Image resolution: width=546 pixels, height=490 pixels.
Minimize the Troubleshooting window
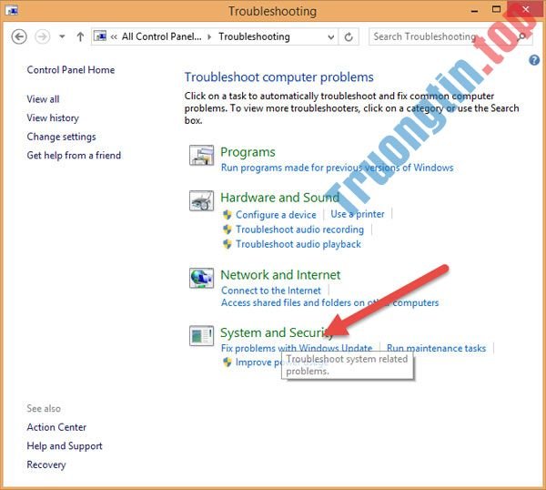coord(474,11)
